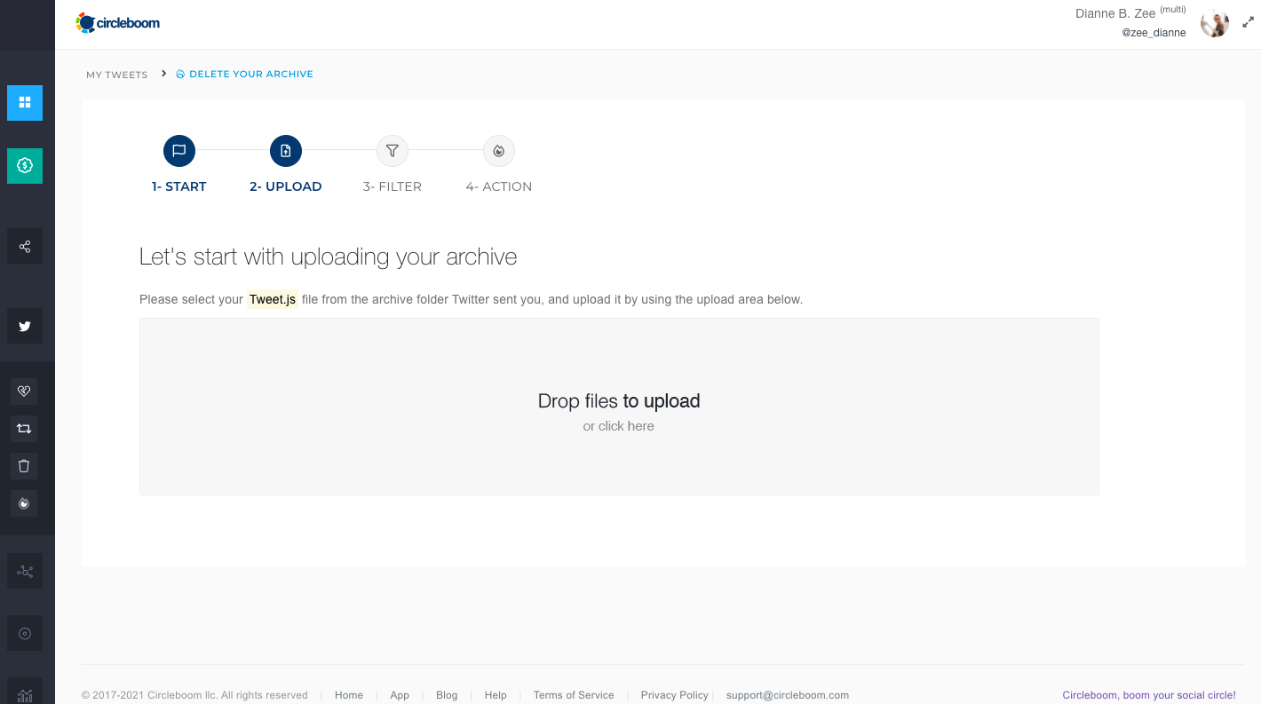Select the circular target icon near sidebar bottom
The height and width of the screenshot is (704, 1261).
pos(24,632)
